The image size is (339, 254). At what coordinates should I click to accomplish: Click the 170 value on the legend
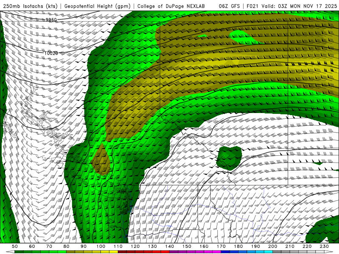[x=221, y=246]
